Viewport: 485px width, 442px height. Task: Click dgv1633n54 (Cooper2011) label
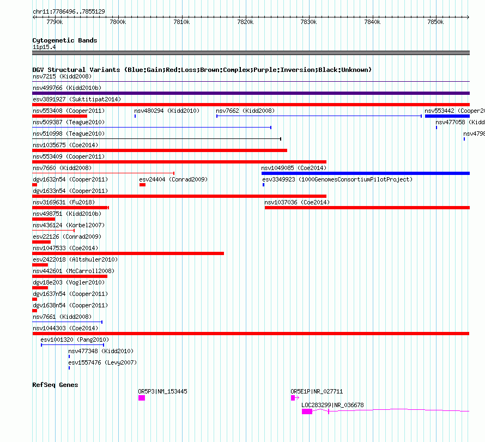[70, 191]
